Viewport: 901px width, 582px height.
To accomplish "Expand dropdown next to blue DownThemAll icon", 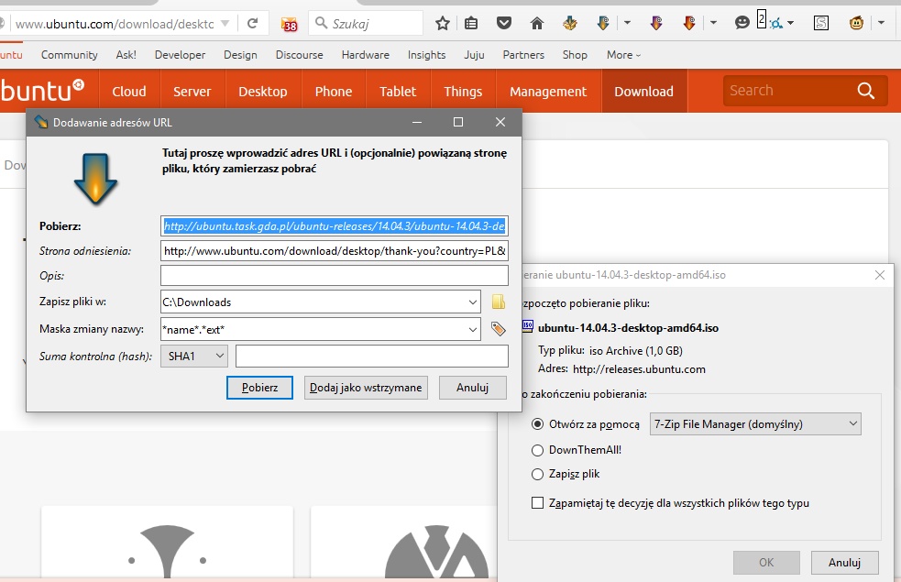I will (x=627, y=24).
